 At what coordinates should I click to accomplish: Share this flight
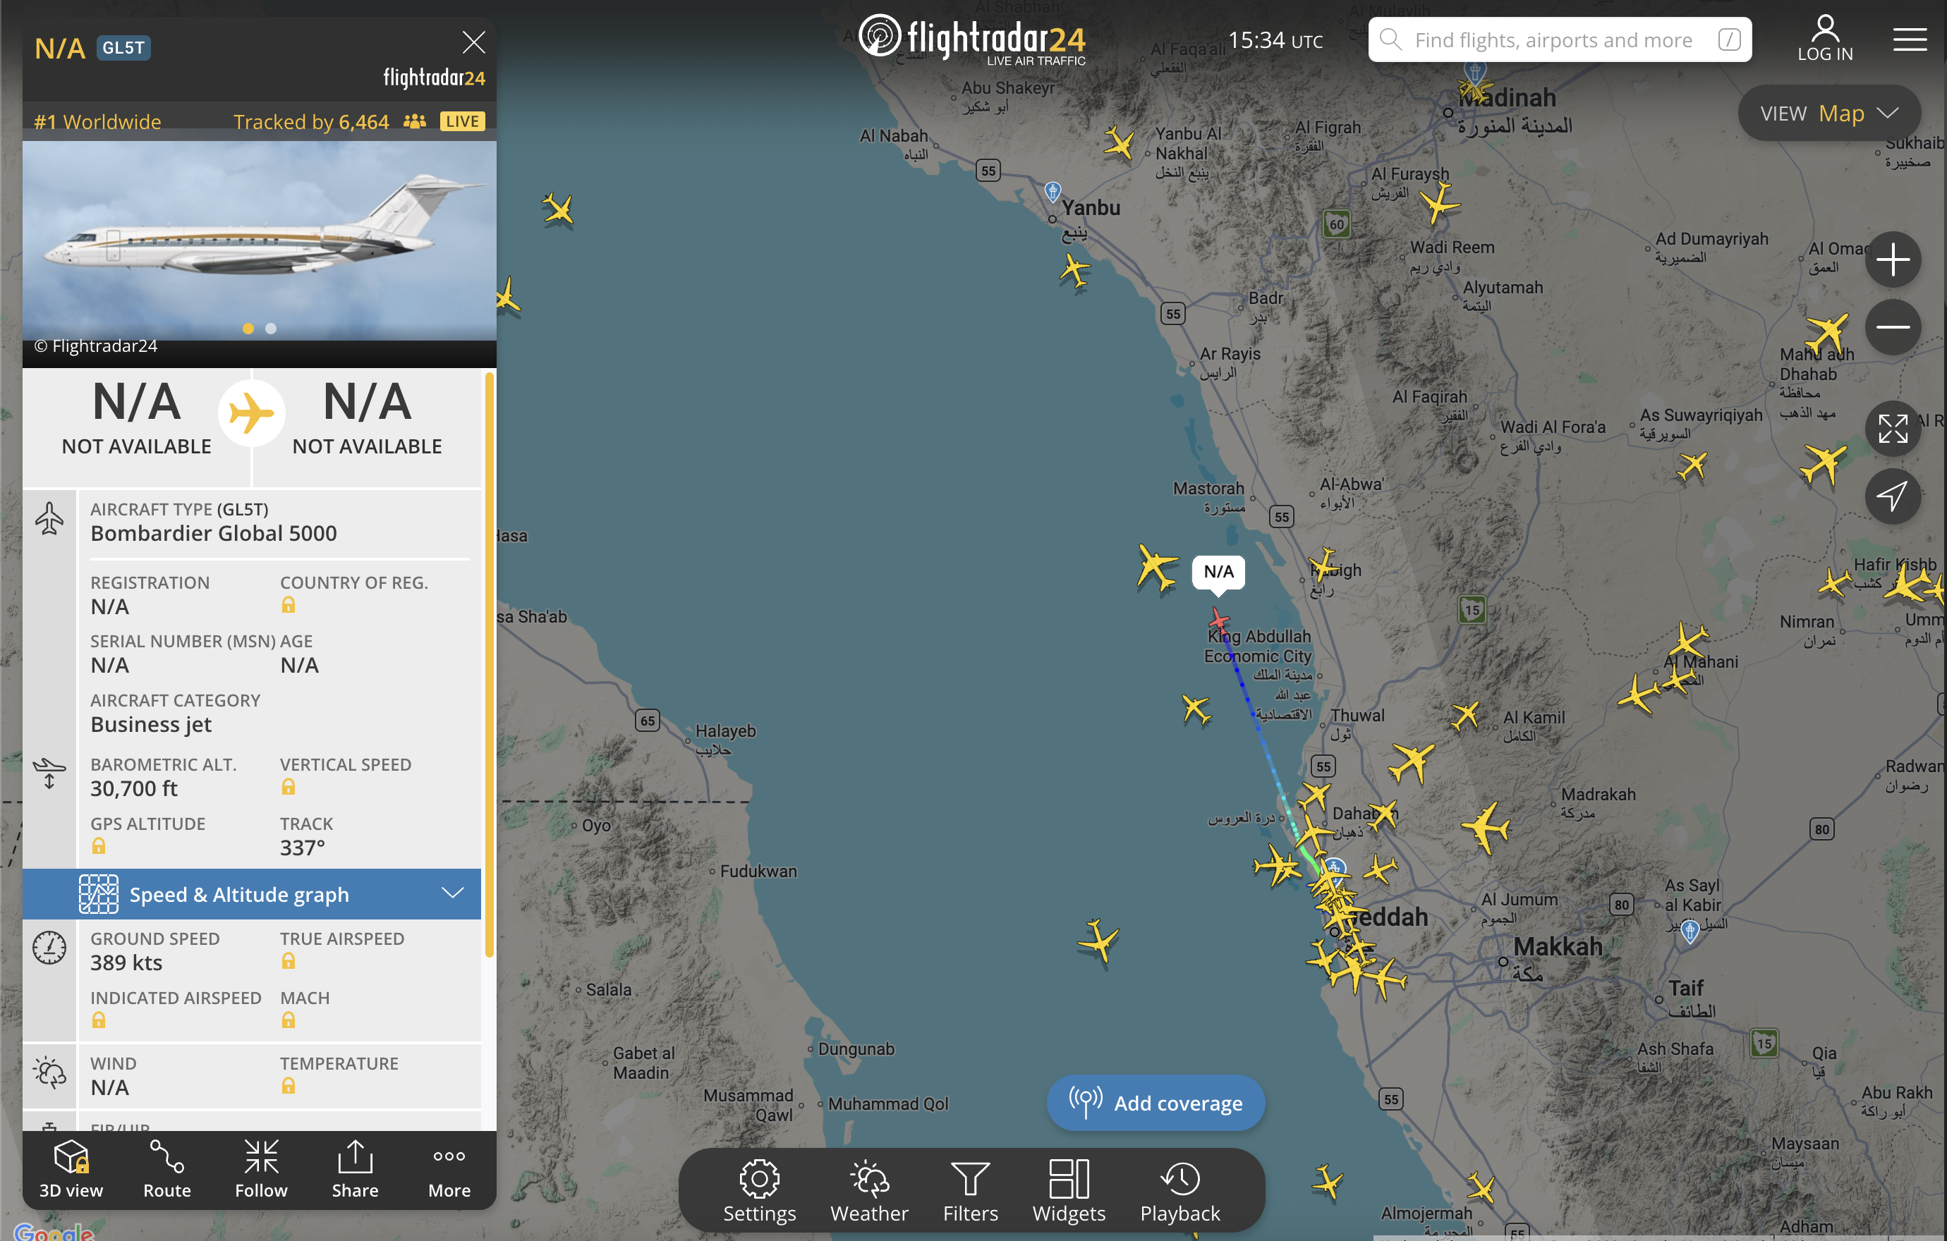[x=355, y=1168]
